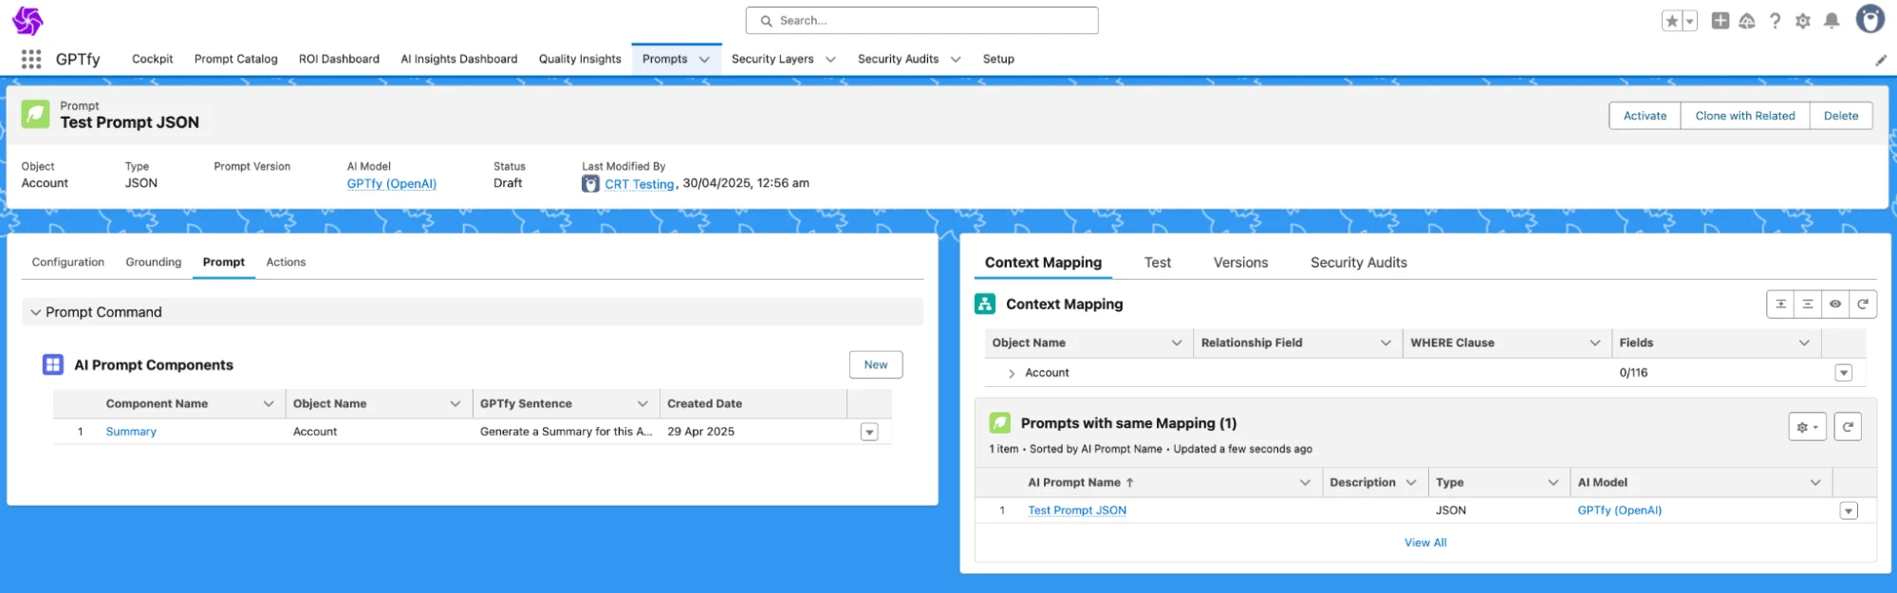1897x593 pixels.
Task: Open WHERE Clause column menu chevron
Action: coord(1595,343)
